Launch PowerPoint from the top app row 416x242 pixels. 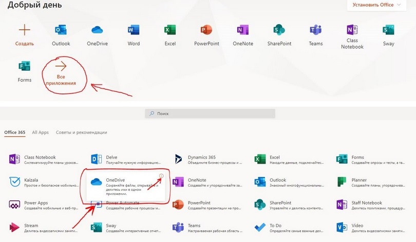pos(206,35)
